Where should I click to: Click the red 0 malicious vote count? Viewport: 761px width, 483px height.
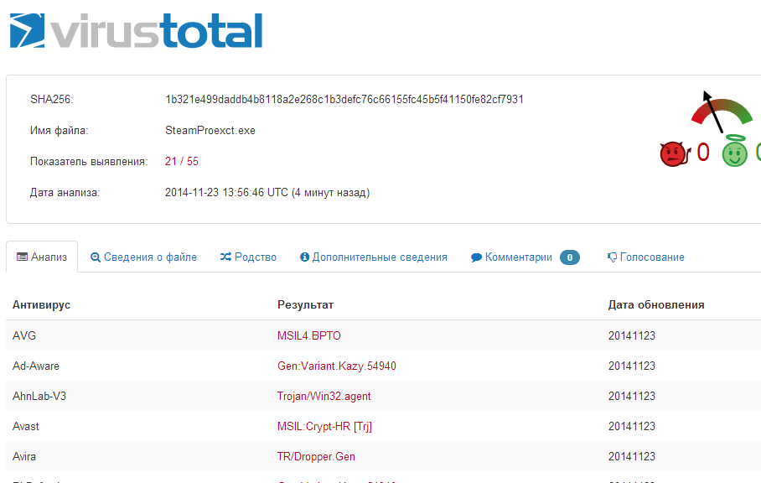[x=703, y=153]
